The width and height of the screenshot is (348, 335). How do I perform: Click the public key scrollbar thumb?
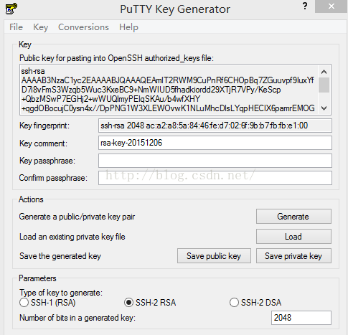(324, 85)
